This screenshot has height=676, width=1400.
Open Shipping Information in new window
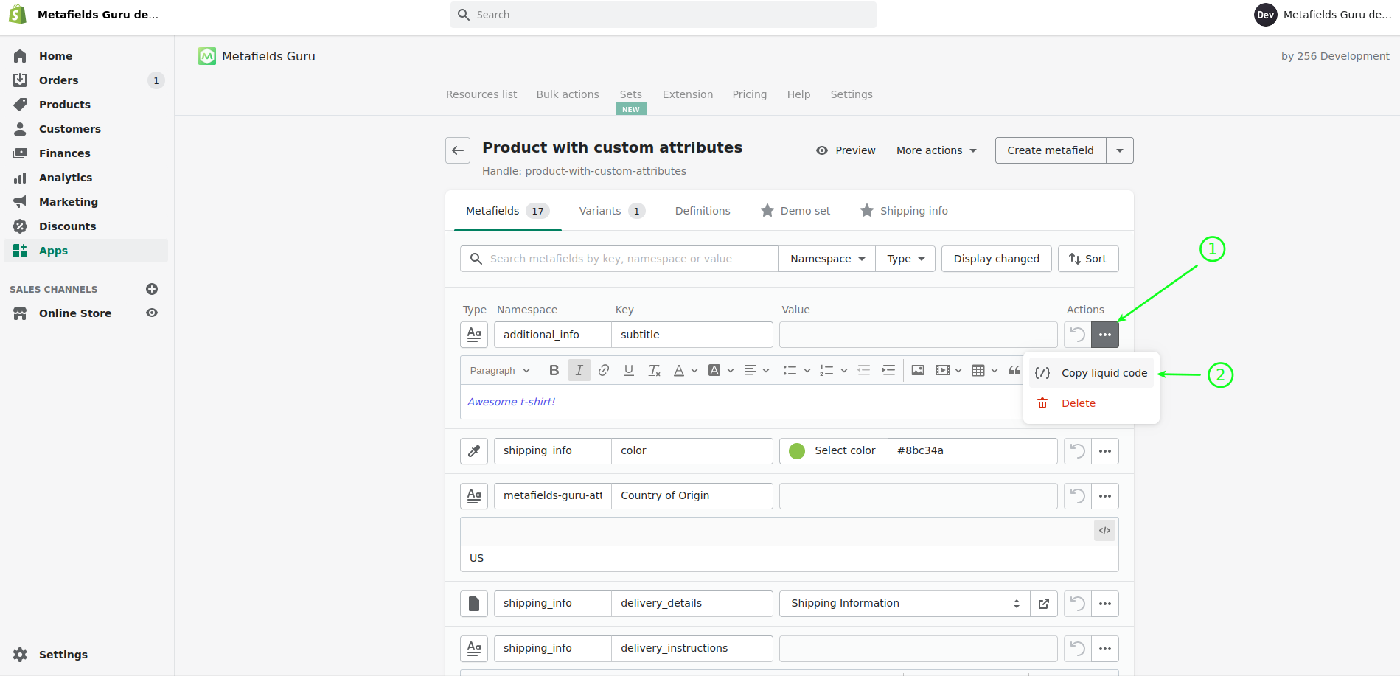click(1044, 604)
